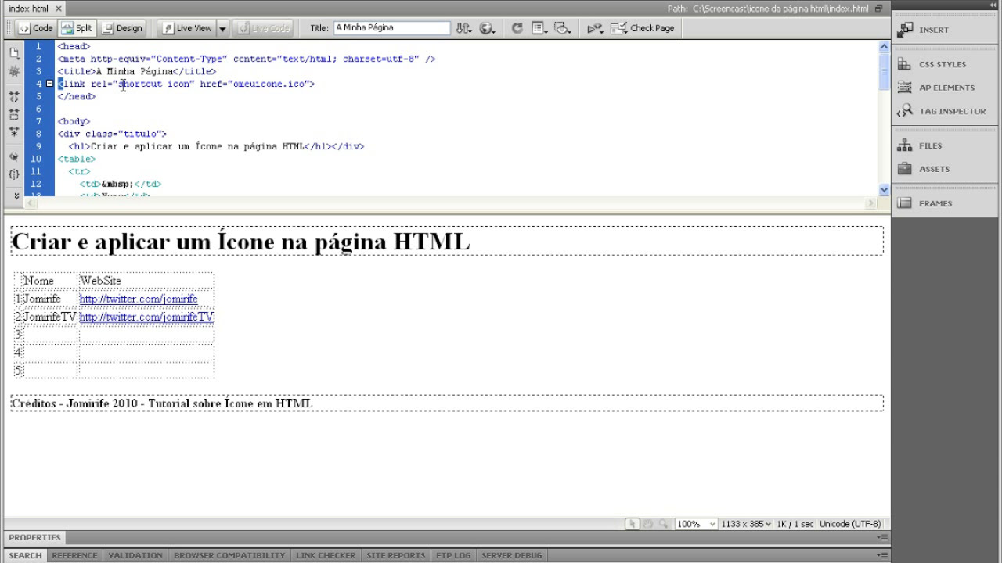Click Properties panel options menu icon
Screen dimensions: 1002x563
pos(883,538)
